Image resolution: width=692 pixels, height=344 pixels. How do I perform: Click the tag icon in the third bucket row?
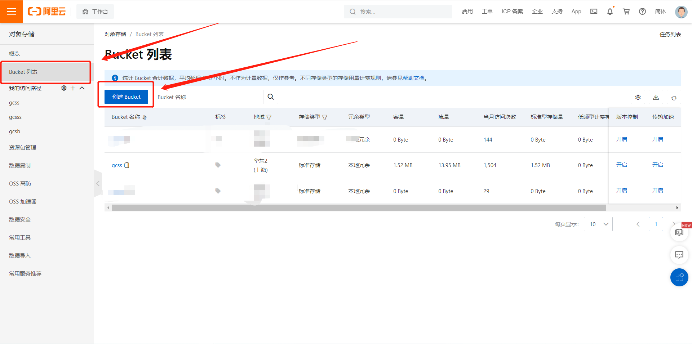click(x=218, y=191)
